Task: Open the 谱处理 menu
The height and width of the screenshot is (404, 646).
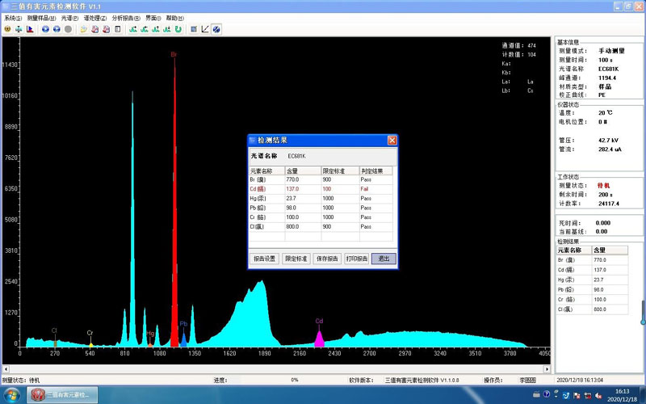Action: [94, 18]
